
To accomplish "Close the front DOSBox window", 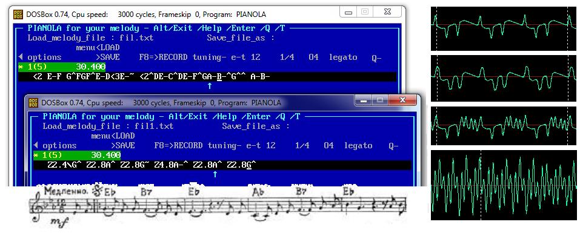I will point(403,100).
